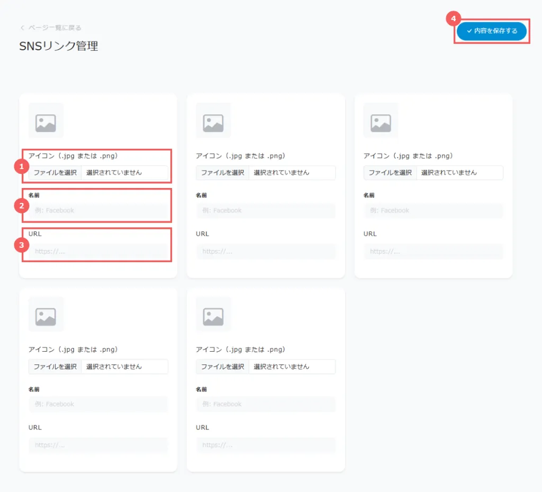The image size is (542, 492).
Task: Go back via ページ一覧に戻る link
Action: click(51, 28)
